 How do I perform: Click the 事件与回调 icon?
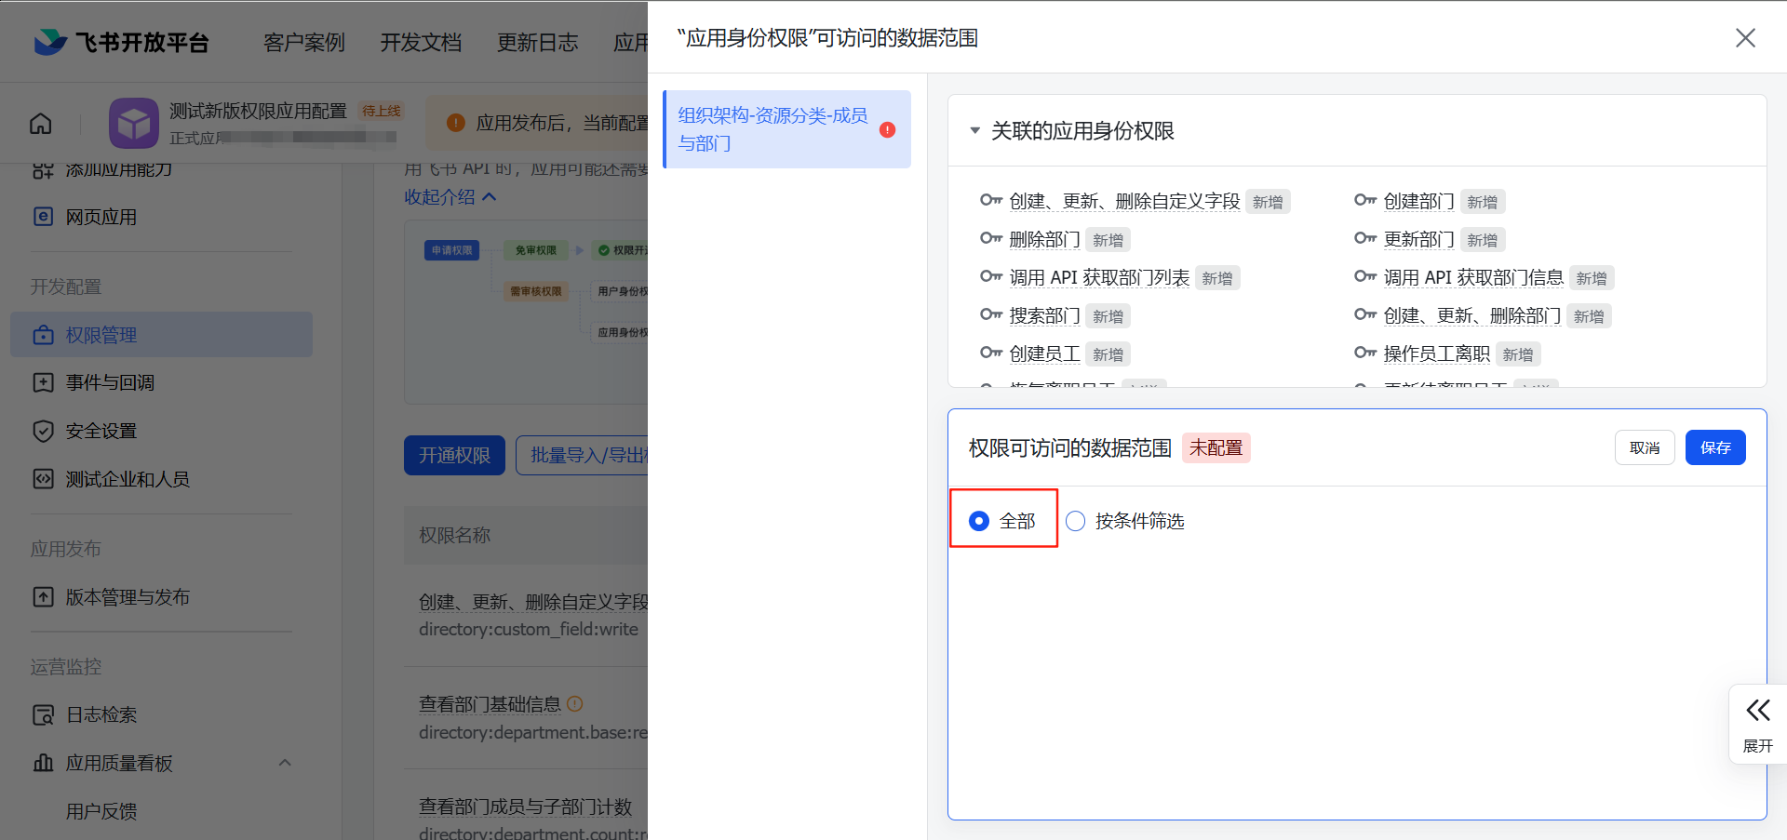[44, 382]
